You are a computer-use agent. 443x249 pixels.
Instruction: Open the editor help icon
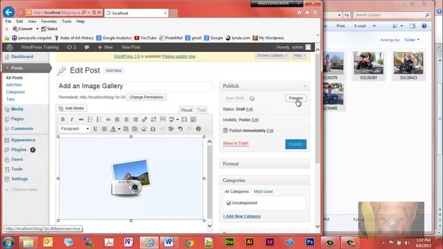199,129
